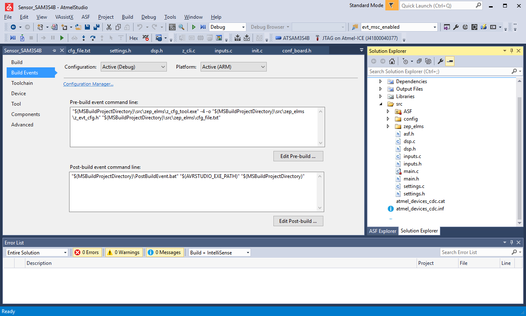Open the Build + IntelliSense dropdown

pyautogui.click(x=220, y=252)
